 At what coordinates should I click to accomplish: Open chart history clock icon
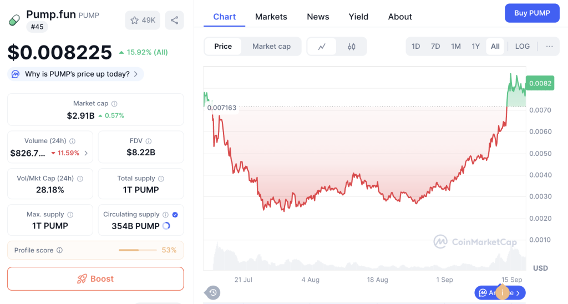click(x=212, y=292)
